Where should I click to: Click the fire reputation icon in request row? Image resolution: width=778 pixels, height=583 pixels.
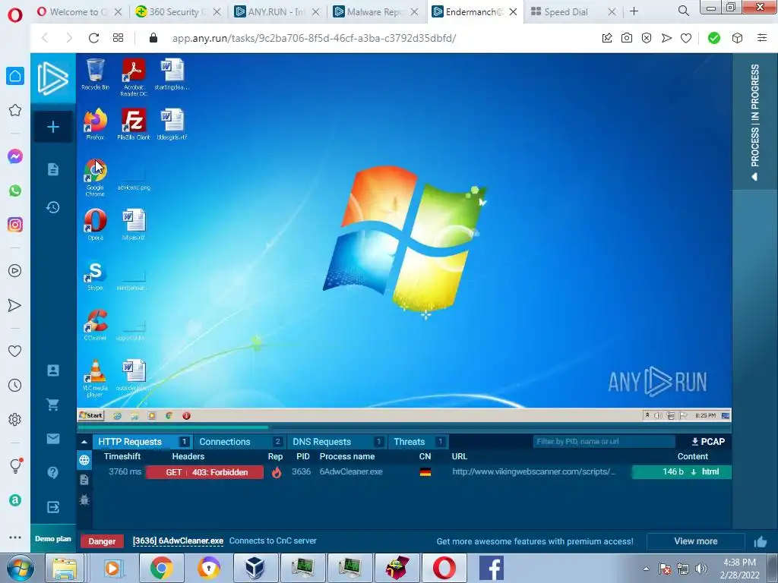tap(277, 472)
